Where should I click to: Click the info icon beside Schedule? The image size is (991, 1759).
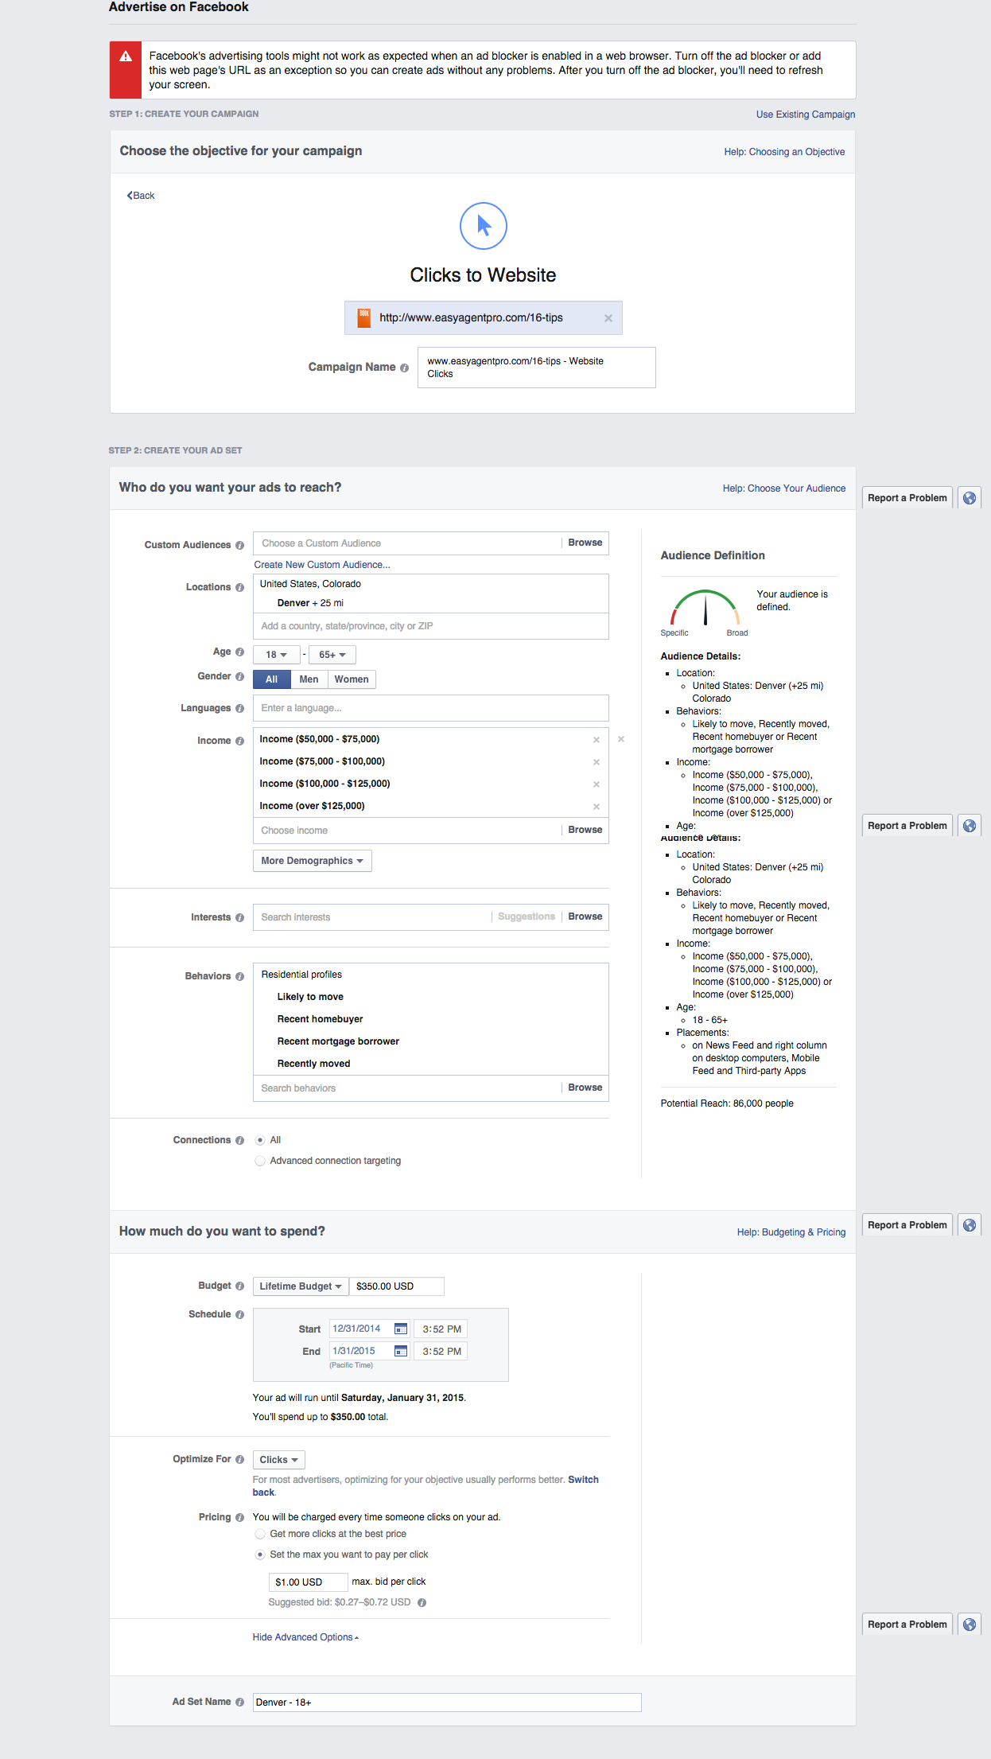pyautogui.click(x=239, y=1314)
